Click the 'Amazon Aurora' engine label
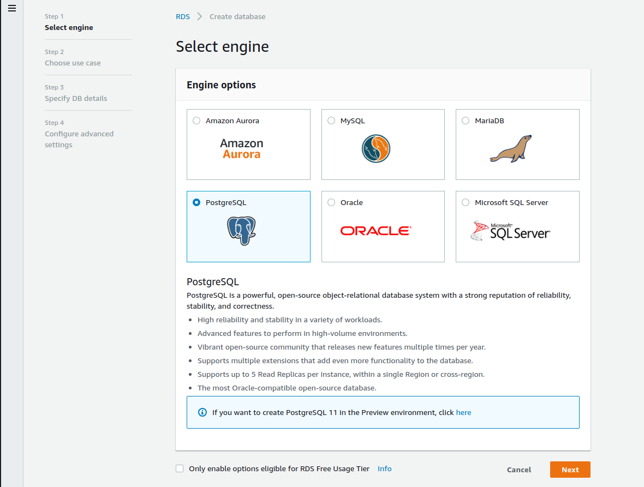 pos(232,121)
